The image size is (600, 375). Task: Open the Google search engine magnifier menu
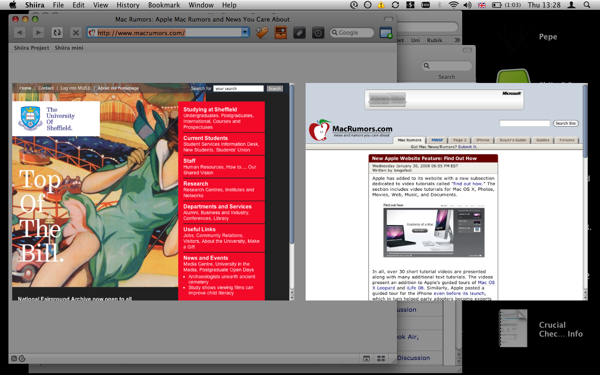pyautogui.click(x=334, y=32)
